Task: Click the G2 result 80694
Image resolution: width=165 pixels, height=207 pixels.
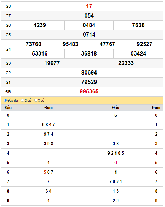Action: point(89,73)
